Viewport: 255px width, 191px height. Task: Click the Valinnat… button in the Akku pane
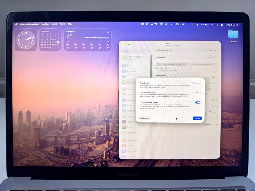(x=208, y=125)
